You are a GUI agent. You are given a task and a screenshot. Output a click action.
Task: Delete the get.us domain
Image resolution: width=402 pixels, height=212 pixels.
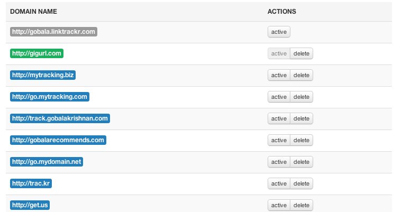tap(301, 205)
